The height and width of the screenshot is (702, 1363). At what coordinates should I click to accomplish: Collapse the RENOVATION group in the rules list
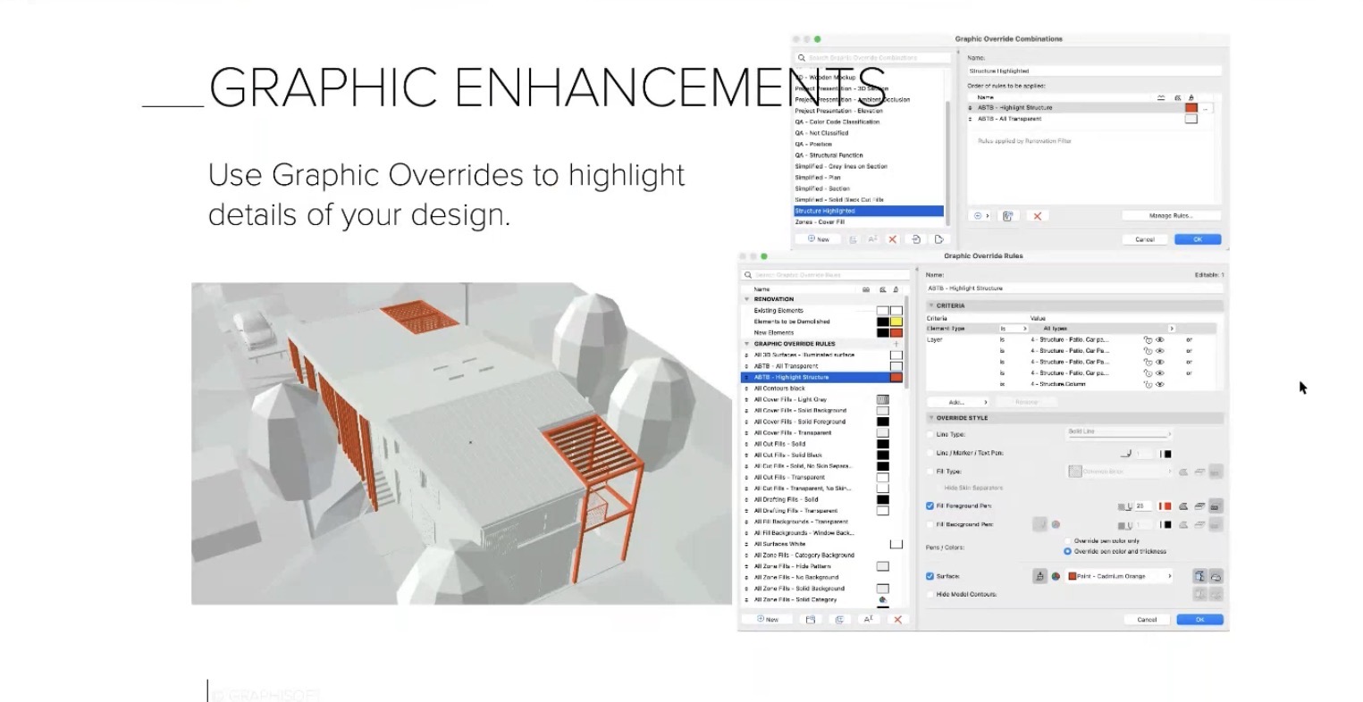(747, 299)
